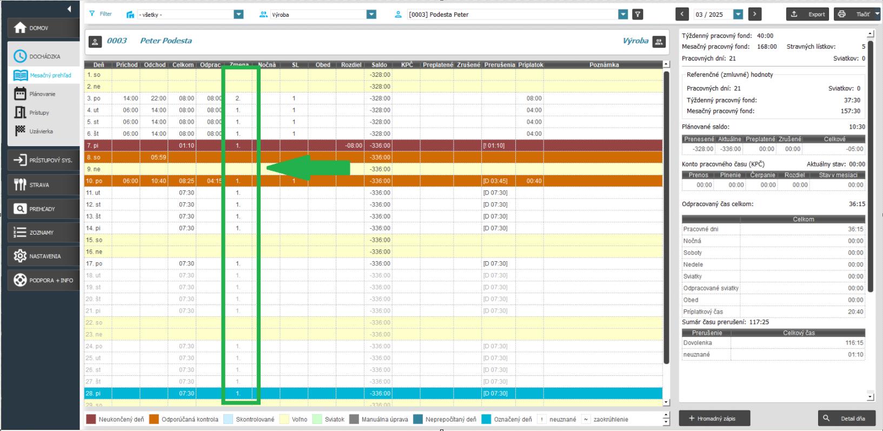Click the group icon next to Výroba heading

[x=659, y=41]
